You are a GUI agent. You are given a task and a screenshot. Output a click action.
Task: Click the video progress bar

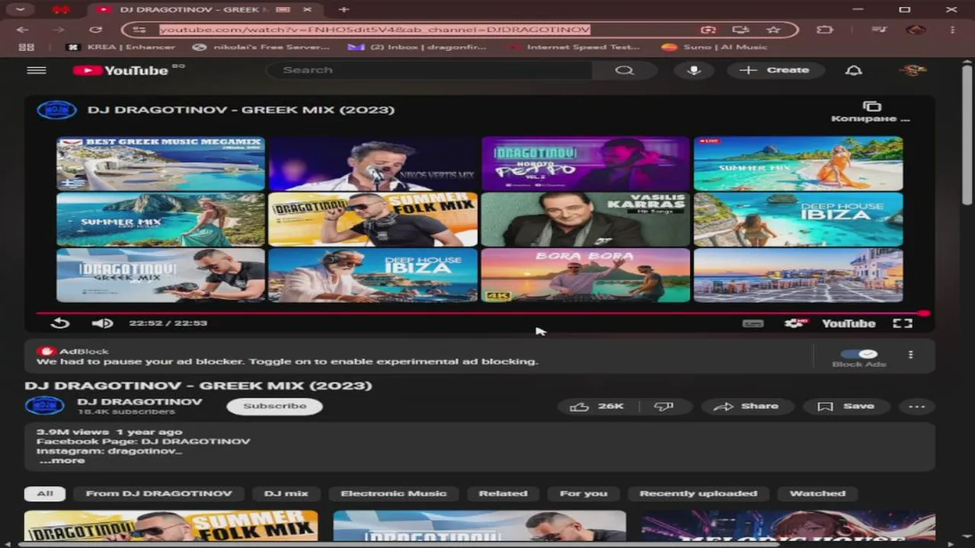click(x=481, y=313)
